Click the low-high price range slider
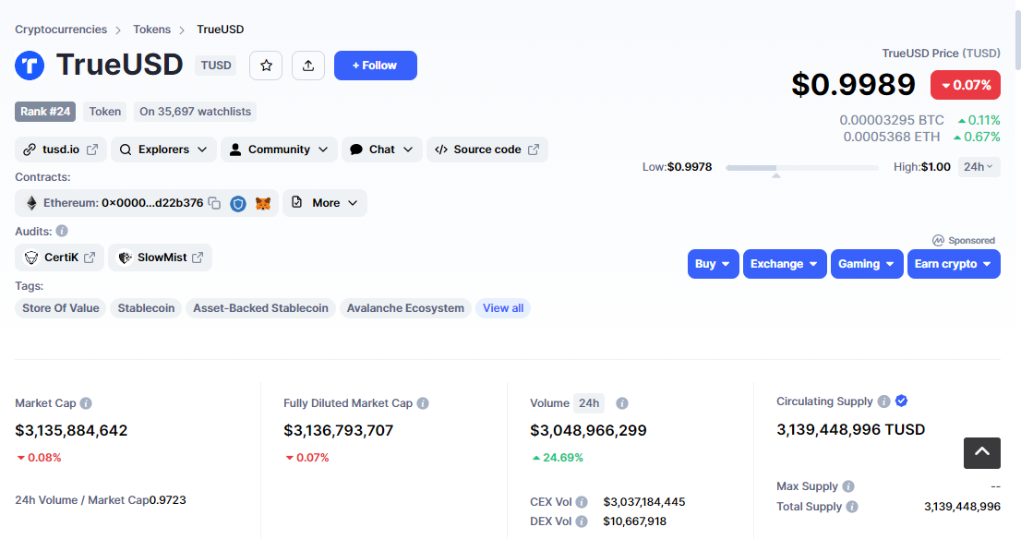This screenshot has width=1021, height=539. tap(801, 168)
